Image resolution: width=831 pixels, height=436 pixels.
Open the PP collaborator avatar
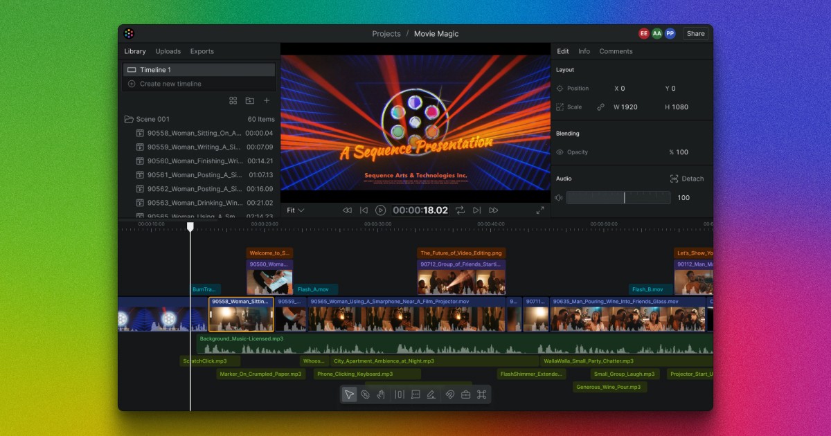tap(670, 33)
